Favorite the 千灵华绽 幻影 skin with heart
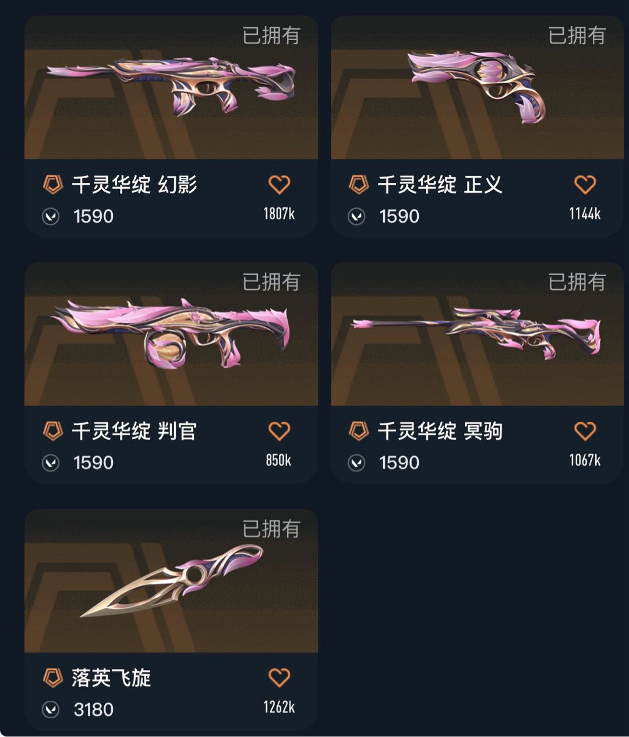The width and height of the screenshot is (629, 737). (x=279, y=185)
